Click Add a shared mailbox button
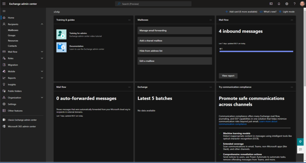 click(x=175, y=41)
